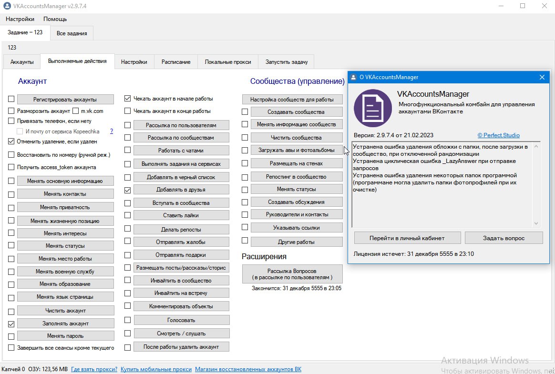This screenshot has height=374, width=555.
Task: Open Размещать посты/рассказы/сторис settings
Action: point(181,268)
